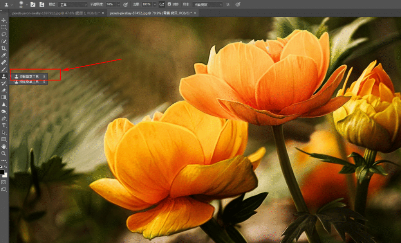Choose 图案图章工具 from the flyout menu
Image resolution: width=401 pixels, height=243 pixels.
[29, 82]
